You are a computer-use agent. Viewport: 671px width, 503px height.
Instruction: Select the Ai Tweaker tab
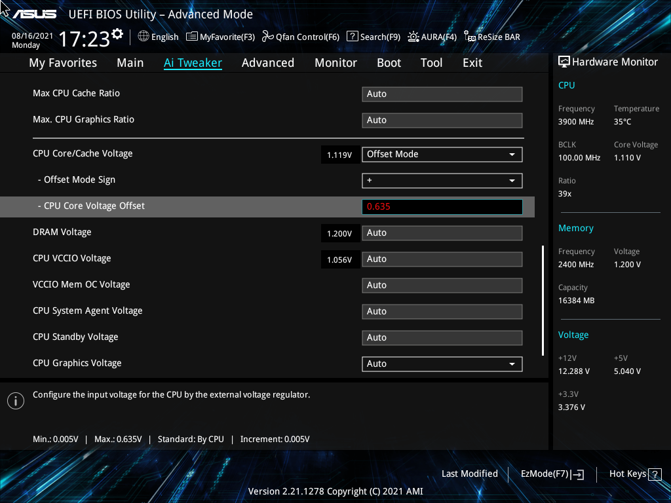click(x=193, y=63)
